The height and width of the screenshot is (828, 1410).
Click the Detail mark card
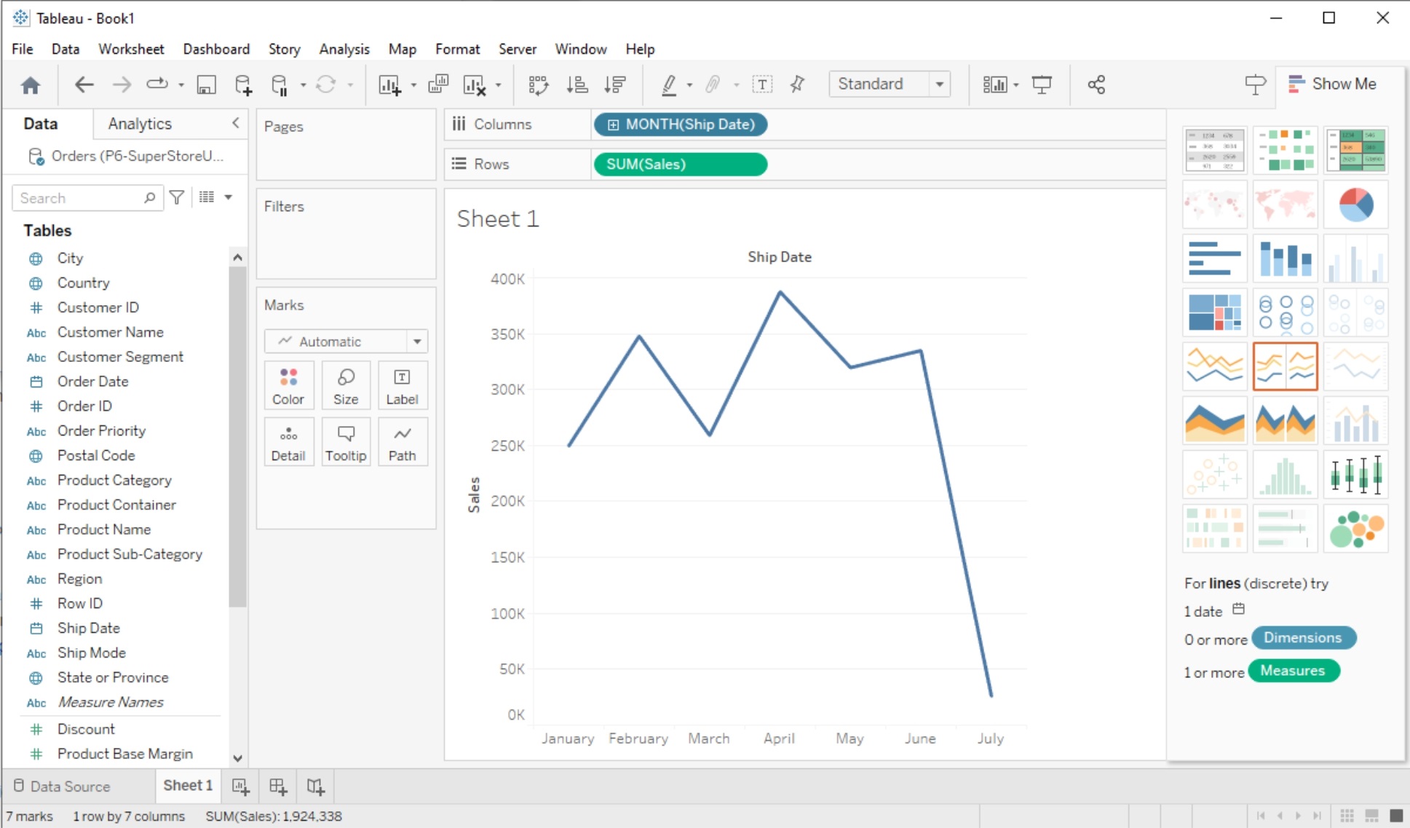click(288, 442)
